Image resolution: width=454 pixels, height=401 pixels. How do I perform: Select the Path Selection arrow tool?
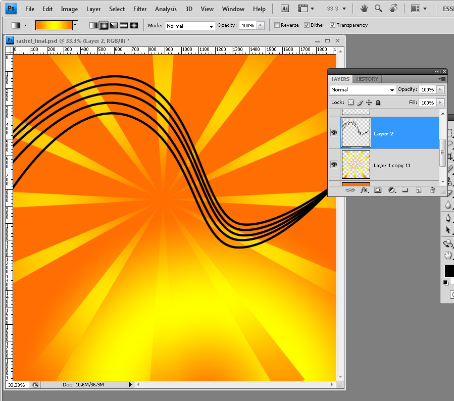click(x=448, y=230)
